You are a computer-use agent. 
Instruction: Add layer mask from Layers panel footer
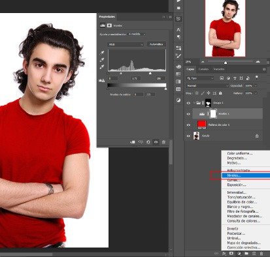(x=231, y=254)
